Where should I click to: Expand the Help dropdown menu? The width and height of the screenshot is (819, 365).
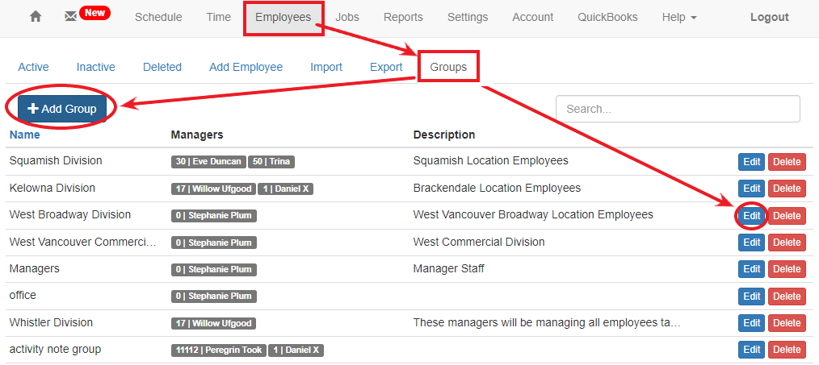(678, 17)
